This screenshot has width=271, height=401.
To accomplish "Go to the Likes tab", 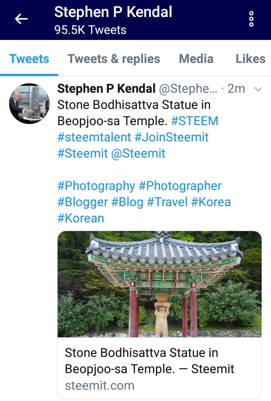I will [x=250, y=59].
